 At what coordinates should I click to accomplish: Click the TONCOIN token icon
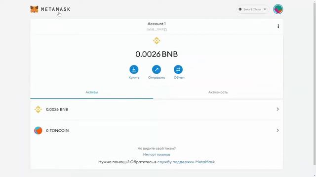tap(38, 130)
